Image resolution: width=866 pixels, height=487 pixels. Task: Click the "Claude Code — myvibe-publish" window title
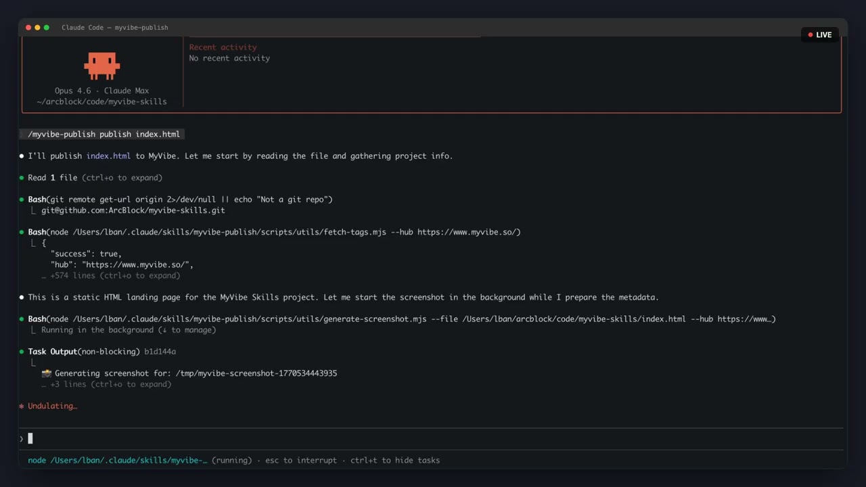115,28
